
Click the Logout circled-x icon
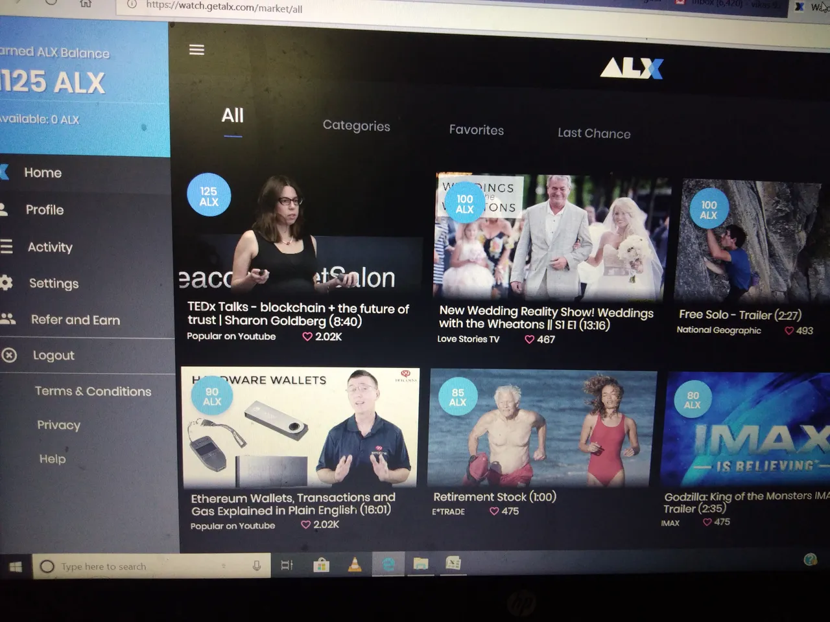point(8,355)
